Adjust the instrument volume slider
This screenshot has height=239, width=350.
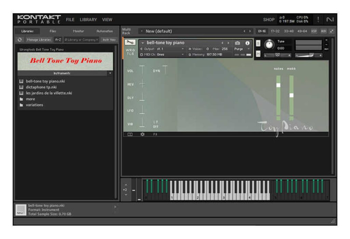coord(309,55)
